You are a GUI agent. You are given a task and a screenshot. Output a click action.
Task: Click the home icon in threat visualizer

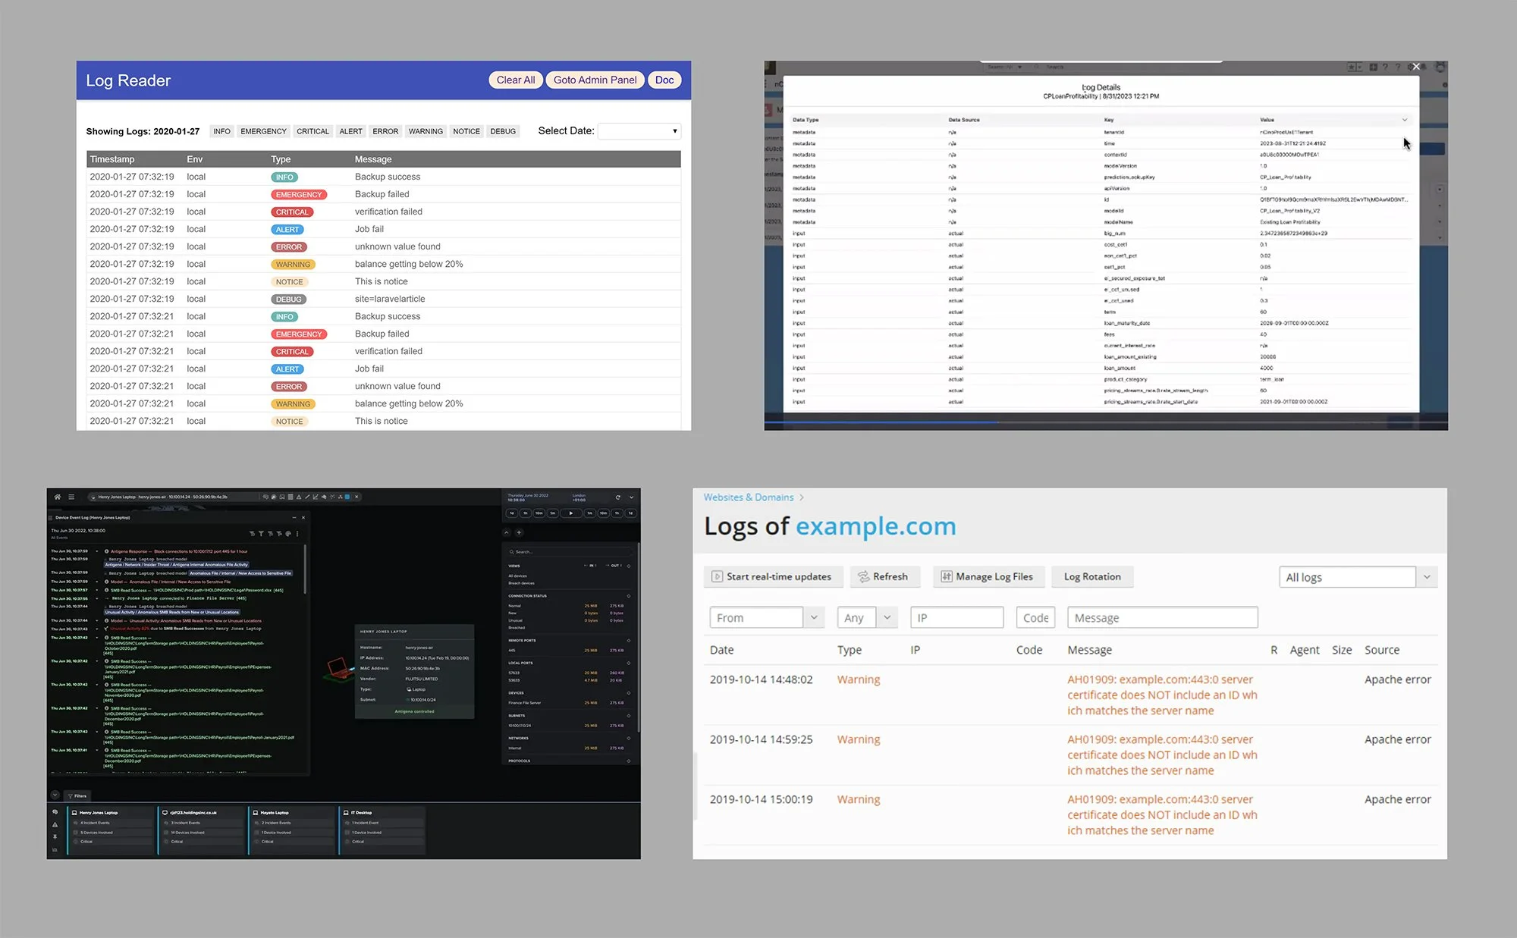pyautogui.click(x=57, y=497)
